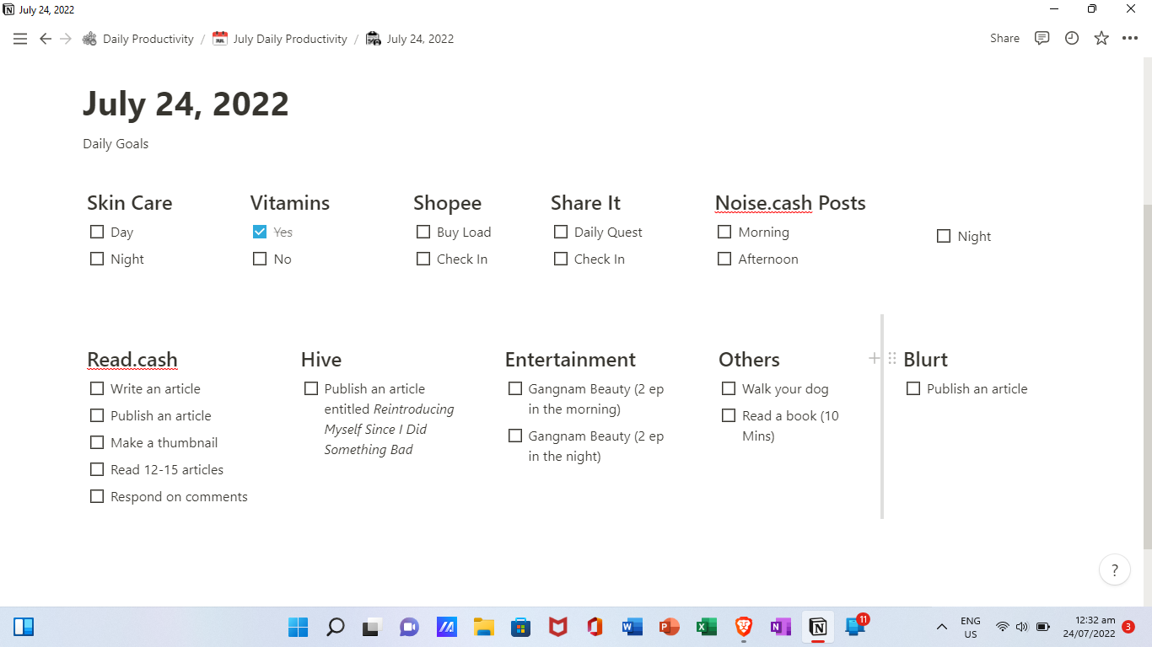Viewport: 1152px width, 647px height.
Task: Check the Afternoon checkbox
Action: pos(724,259)
